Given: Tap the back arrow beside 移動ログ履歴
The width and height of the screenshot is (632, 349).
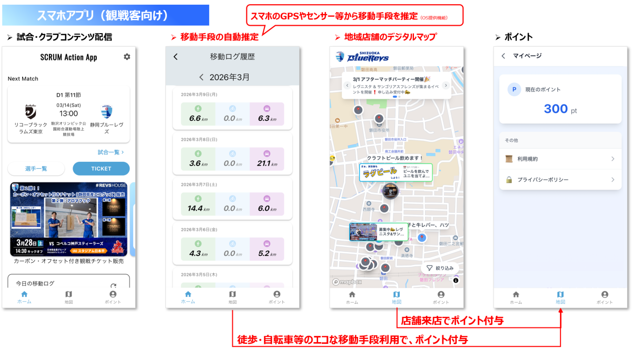Looking at the screenshot, I should (x=175, y=57).
